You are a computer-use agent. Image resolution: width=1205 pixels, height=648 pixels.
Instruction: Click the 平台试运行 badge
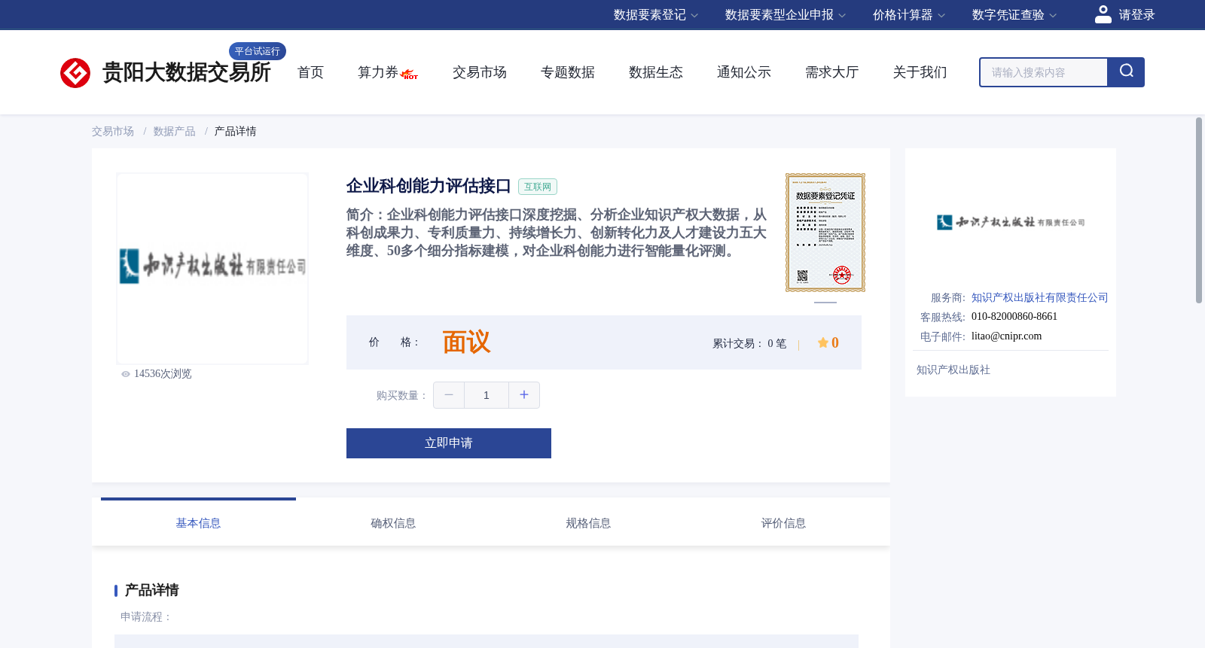point(258,51)
